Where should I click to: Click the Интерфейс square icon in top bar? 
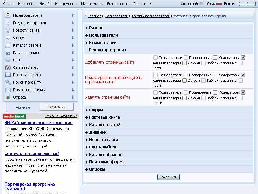click(x=202, y=4)
